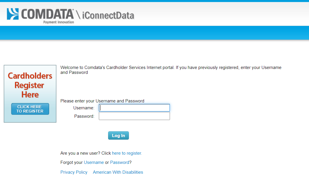Click the Password recovery link

coord(119,162)
